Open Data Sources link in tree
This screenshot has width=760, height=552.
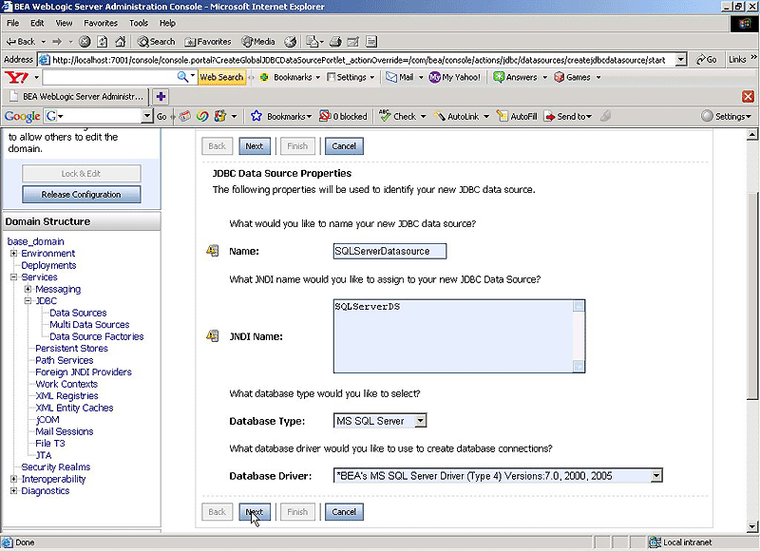(78, 313)
